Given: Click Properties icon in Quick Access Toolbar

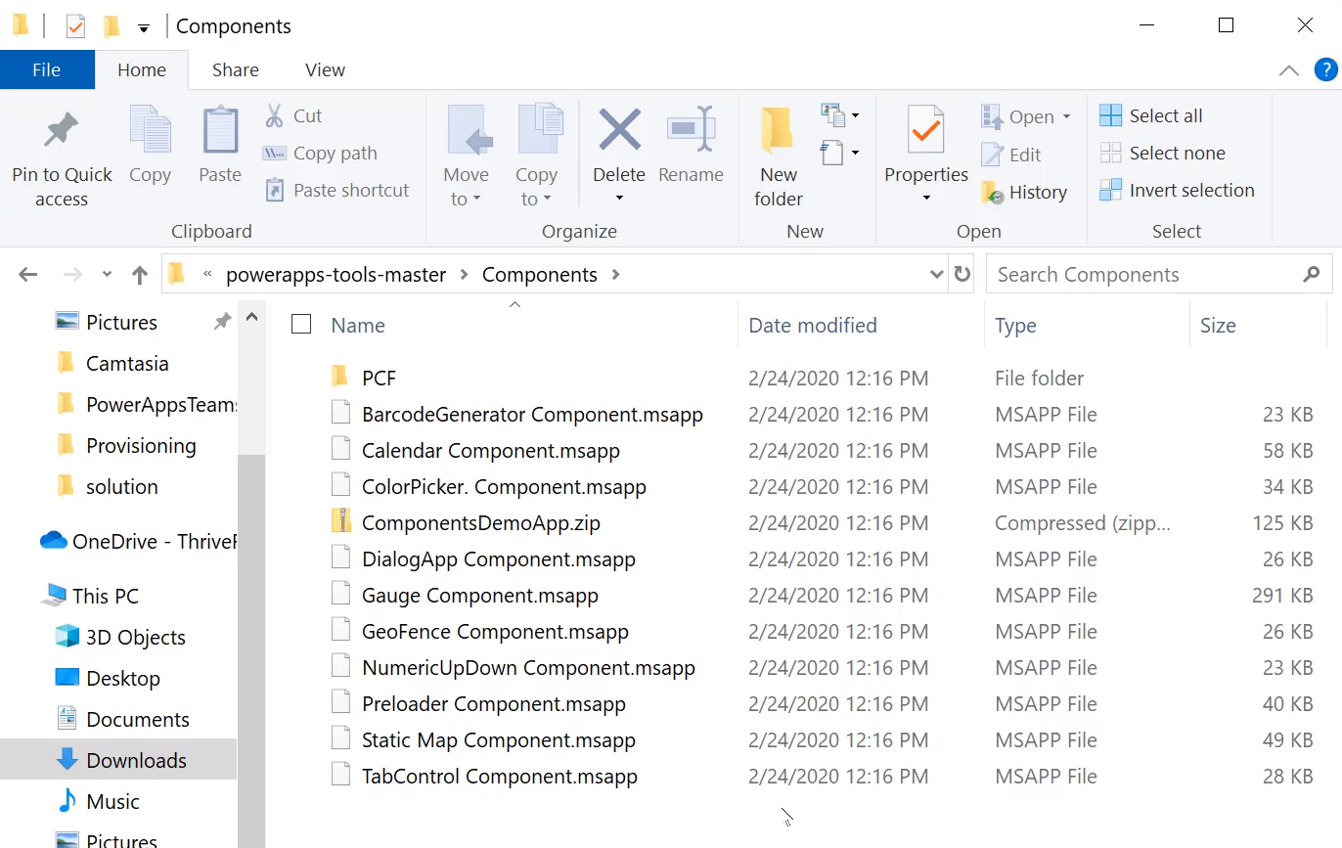Looking at the screenshot, I should pos(76,26).
